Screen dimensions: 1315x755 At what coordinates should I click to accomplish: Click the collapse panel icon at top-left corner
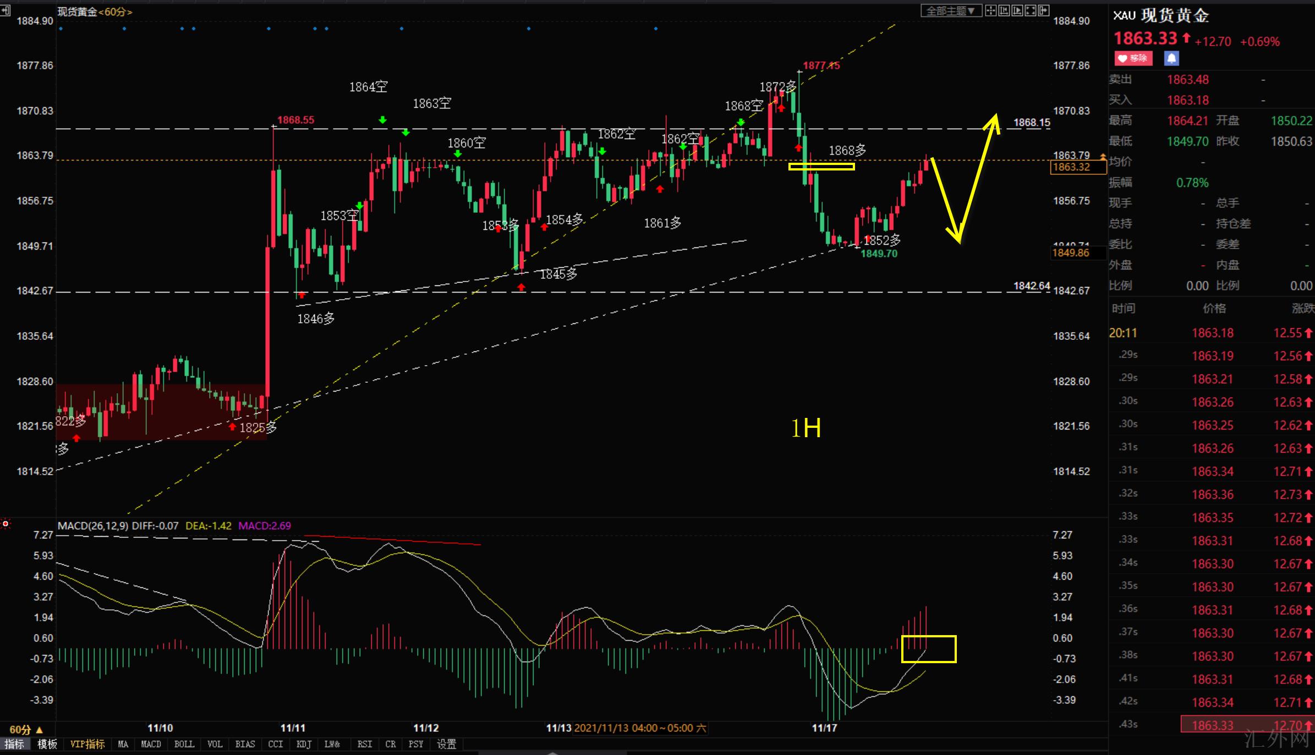point(5,10)
